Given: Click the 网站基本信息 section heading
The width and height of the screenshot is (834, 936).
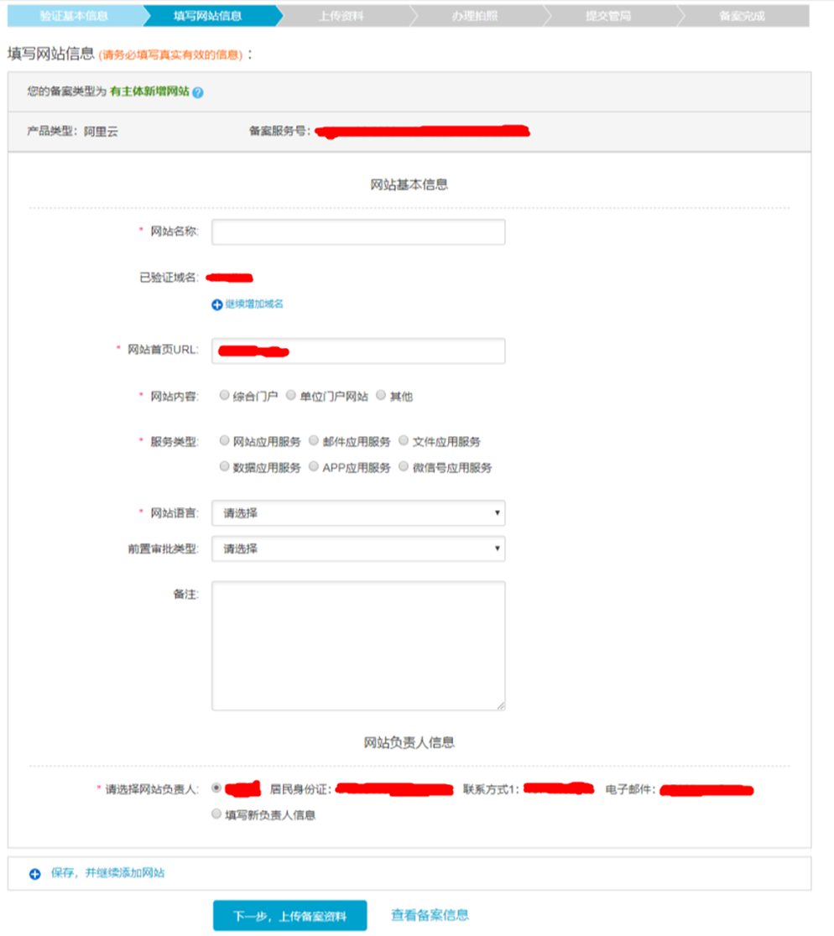Looking at the screenshot, I should 409,185.
